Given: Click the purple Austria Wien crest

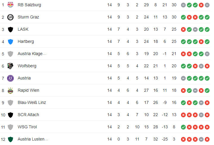Looking at the screenshot, I should [x=10, y=78].
